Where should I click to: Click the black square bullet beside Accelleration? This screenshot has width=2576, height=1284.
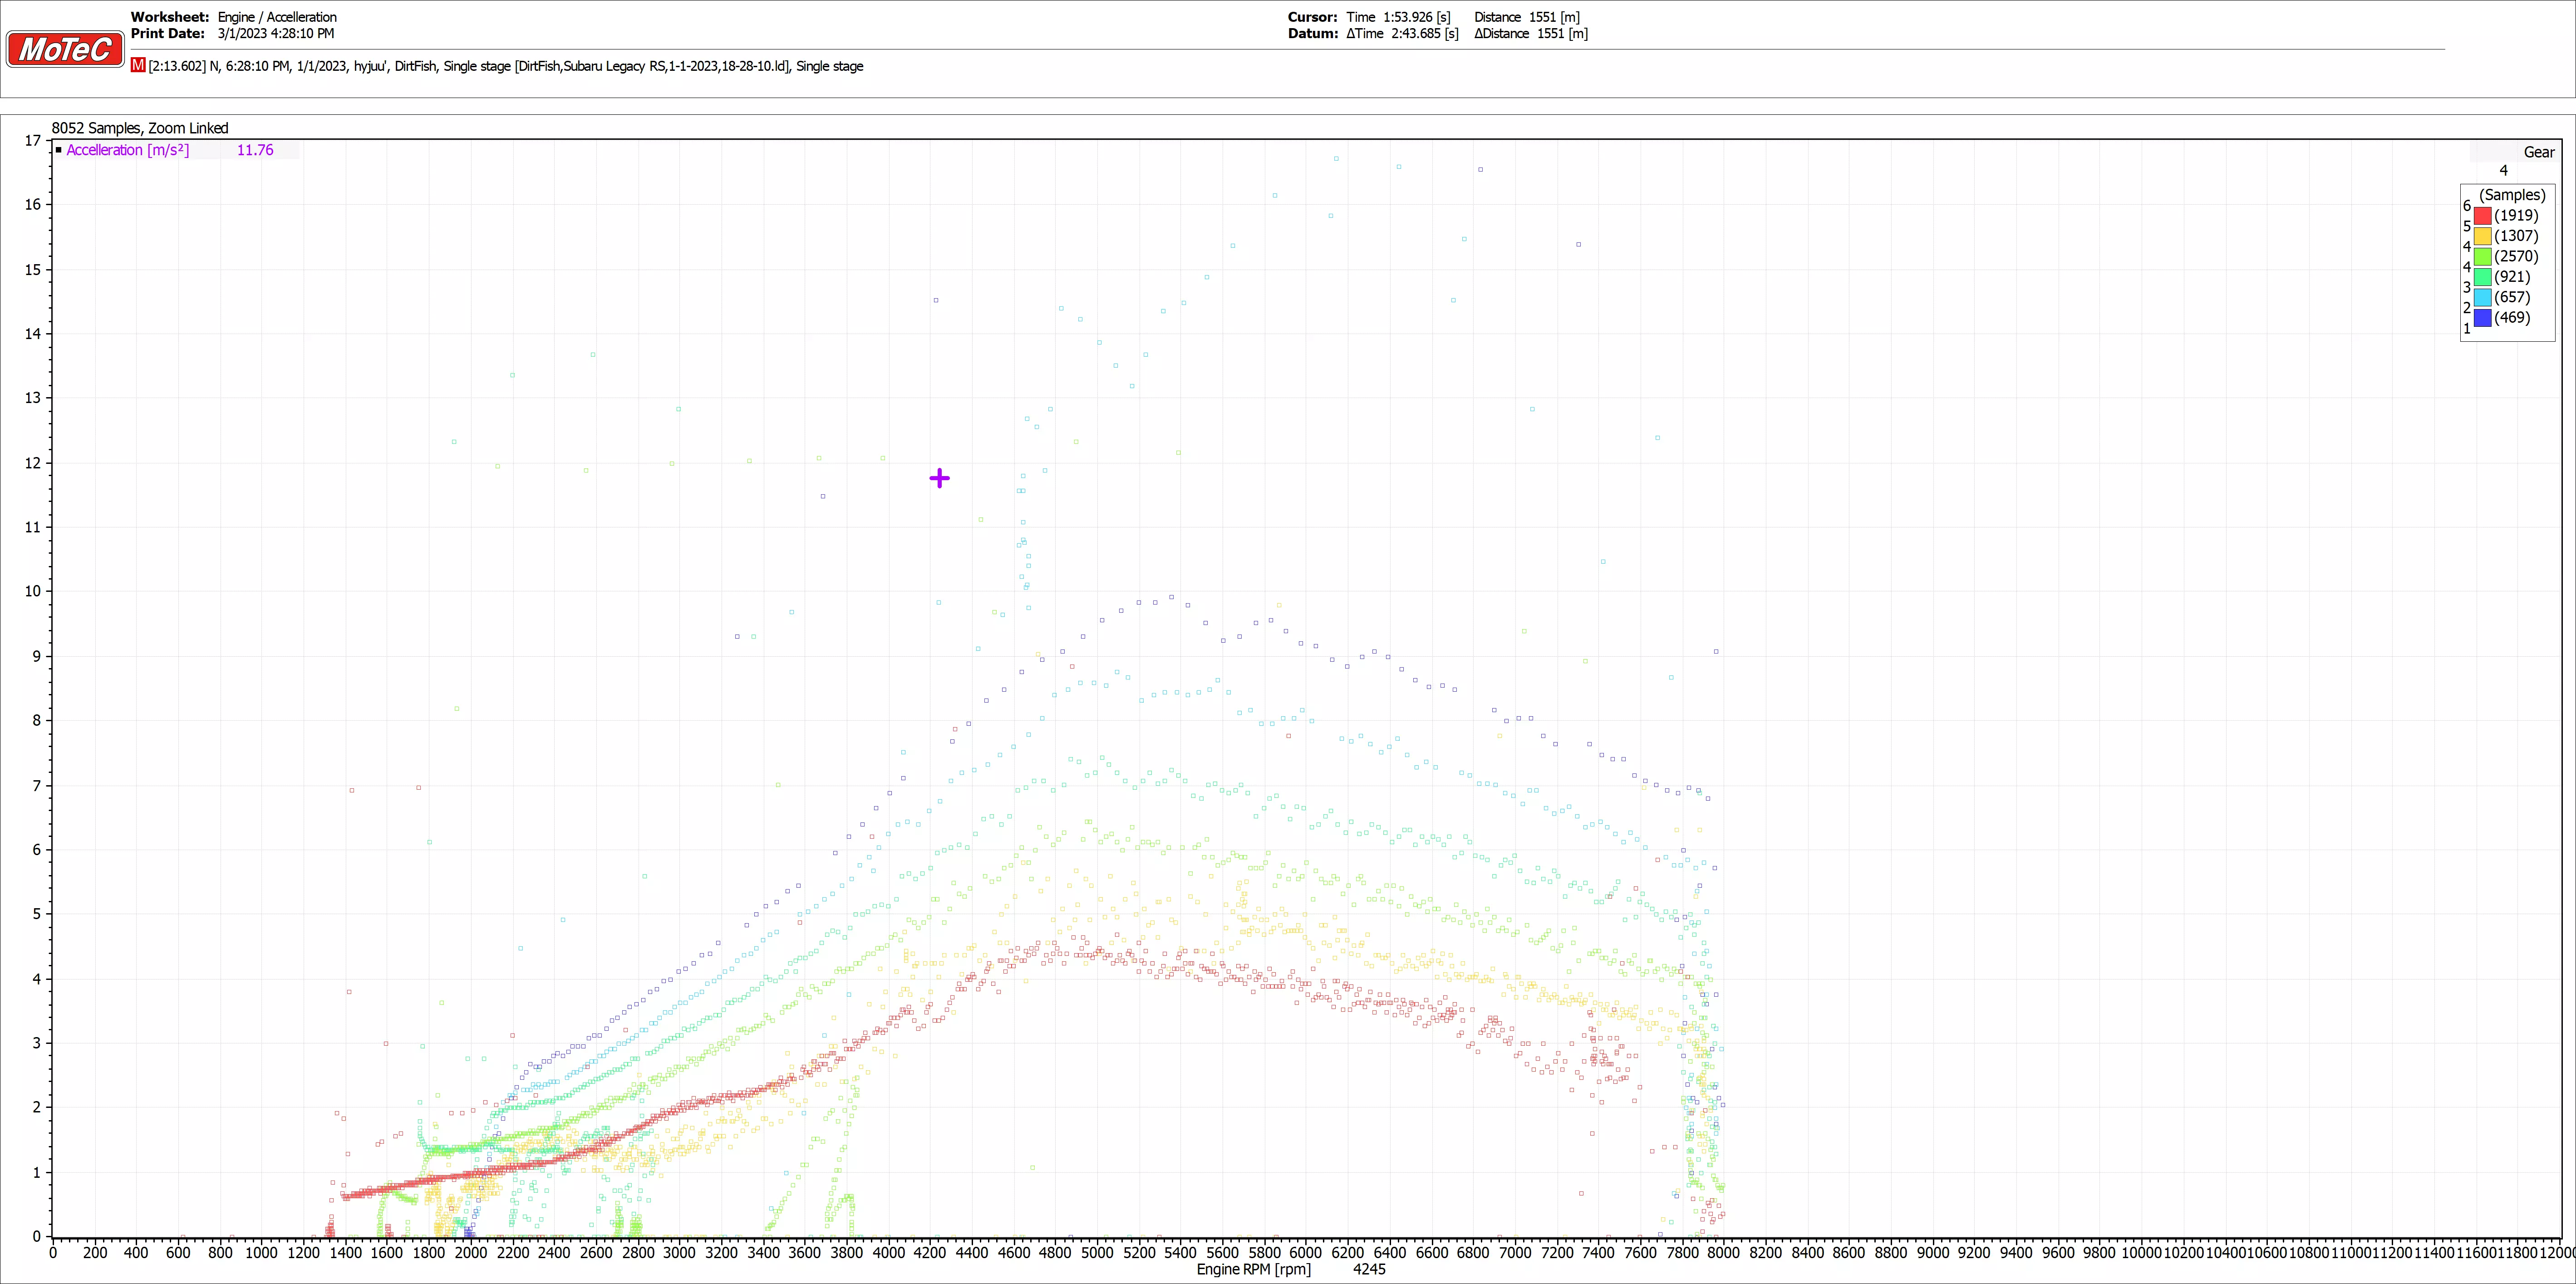point(59,150)
